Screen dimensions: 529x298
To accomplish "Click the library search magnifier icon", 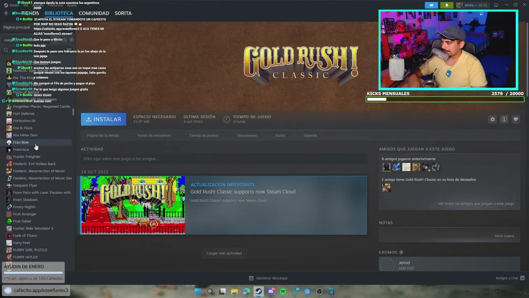I will click(6, 50).
